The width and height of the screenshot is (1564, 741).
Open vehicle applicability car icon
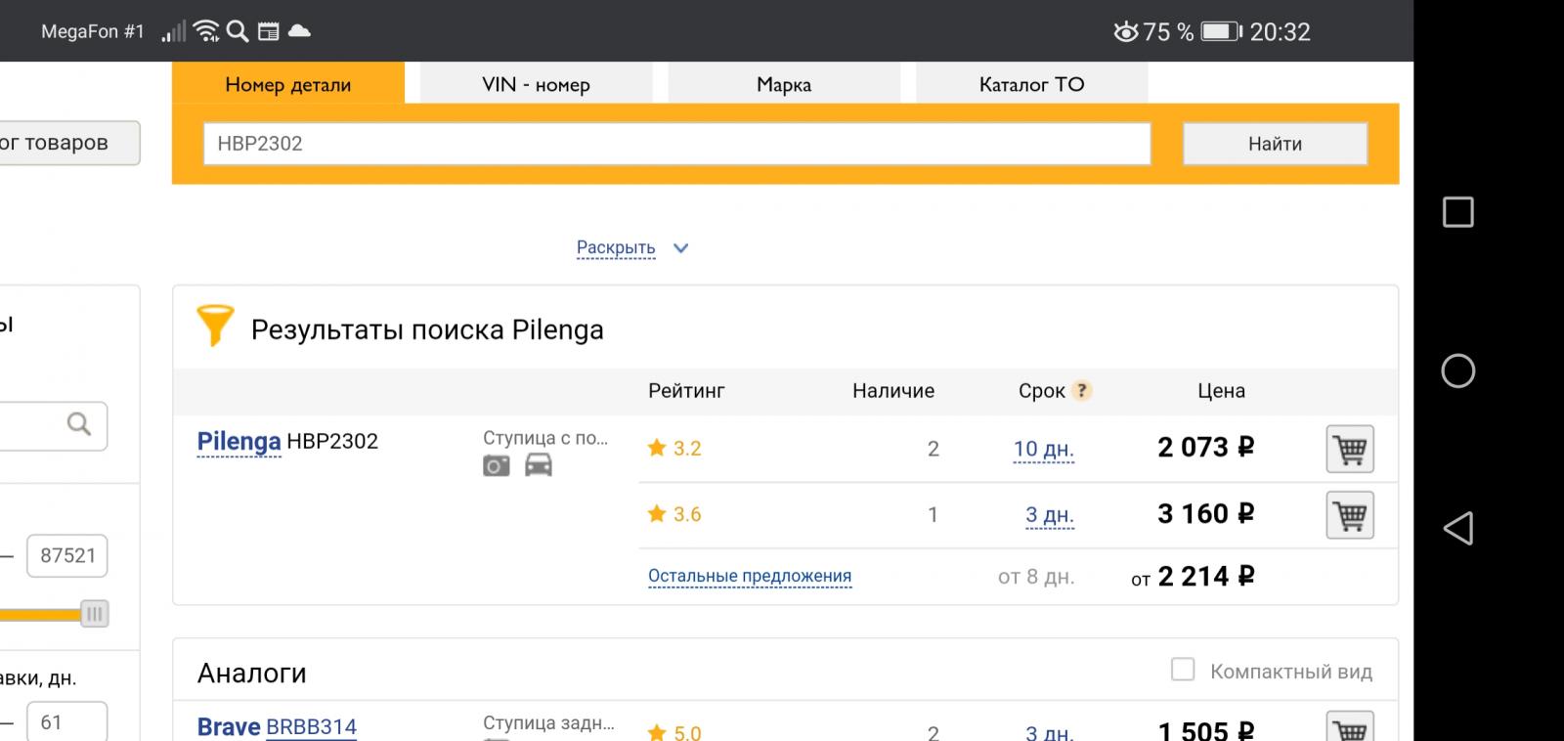pyautogui.click(x=539, y=465)
